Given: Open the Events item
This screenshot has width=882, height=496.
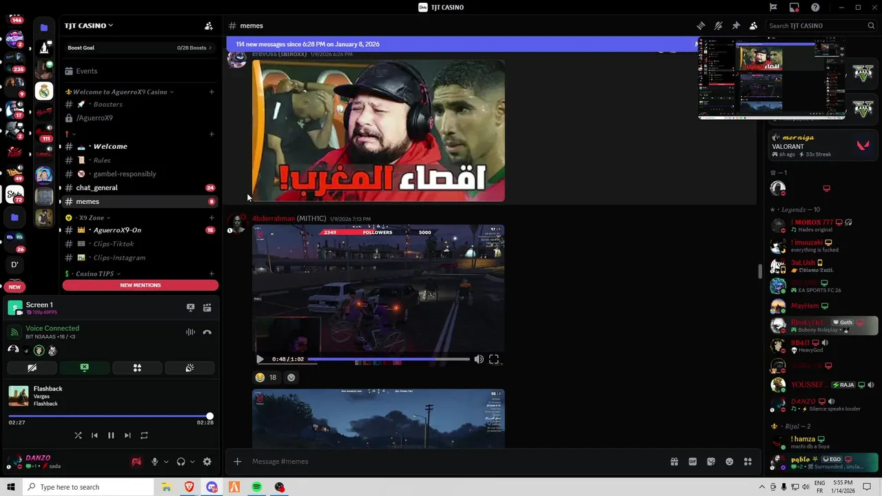Looking at the screenshot, I should tap(140, 71).
